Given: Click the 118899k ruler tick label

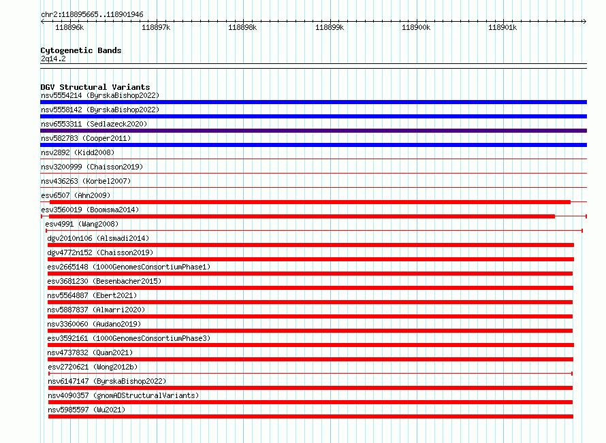Looking at the screenshot, I should 330,27.
